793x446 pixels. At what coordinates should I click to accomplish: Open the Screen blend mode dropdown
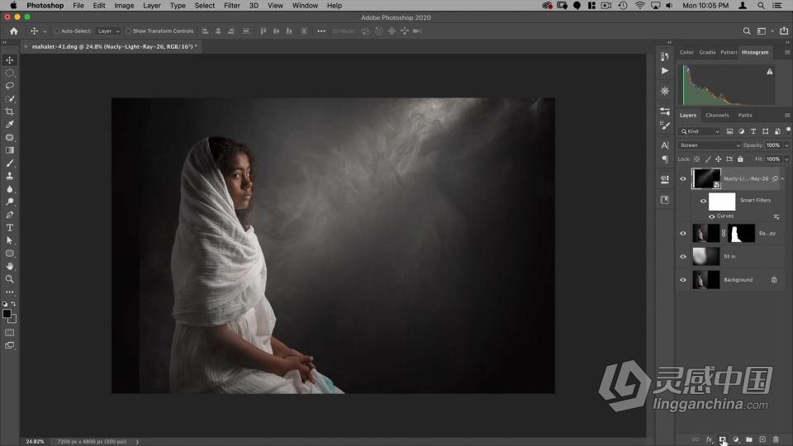coord(709,145)
